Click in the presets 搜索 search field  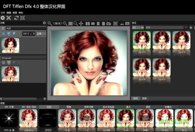[165, 27]
